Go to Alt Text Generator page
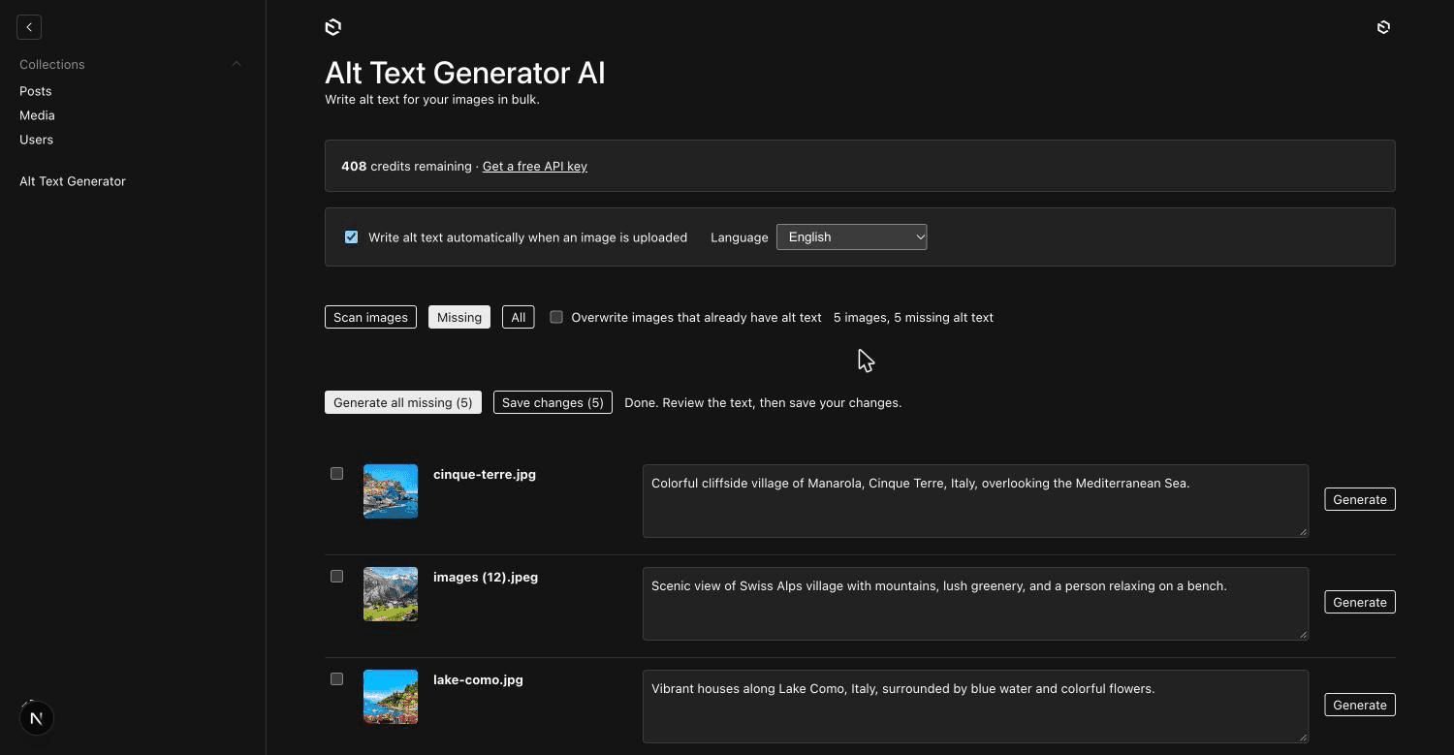Screen dimensions: 1454x755 tap(73, 181)
